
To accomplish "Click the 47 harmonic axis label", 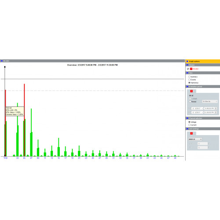I will point(168,158).
